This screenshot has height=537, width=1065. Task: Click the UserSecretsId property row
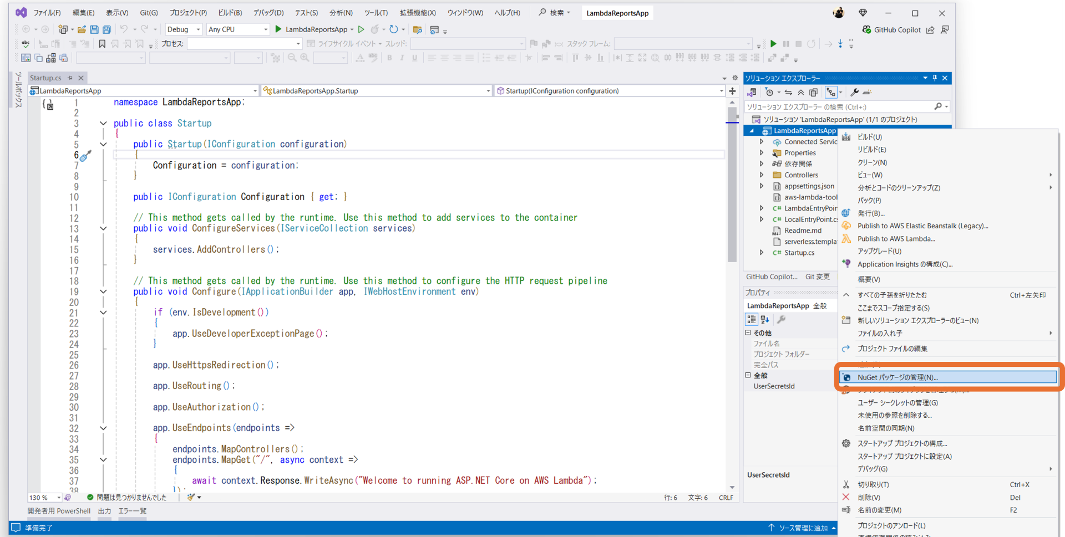click(790, 386)
